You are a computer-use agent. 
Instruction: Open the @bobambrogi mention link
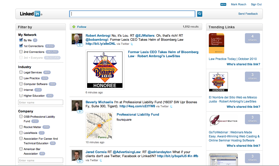[97, 39]
